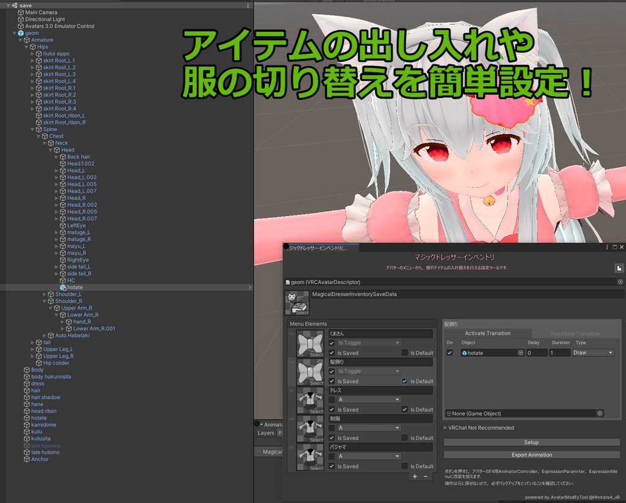The width and height of the screenshot is (626, 503).
Task: Enable Is Default for くまさん element
Action: pyautogui.click(x=405, y=353)
